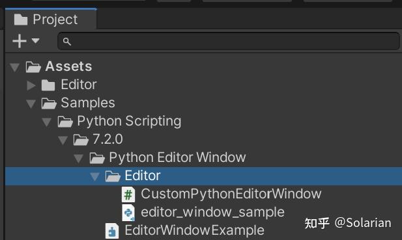The width and height of the screenshot is (402, 240).
Task: Click the highlighted Editor folder icon
Action: (113, 176)
